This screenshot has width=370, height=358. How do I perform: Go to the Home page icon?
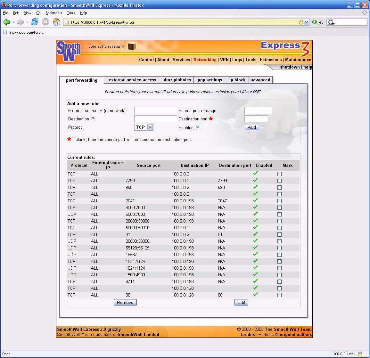[57, 22]
